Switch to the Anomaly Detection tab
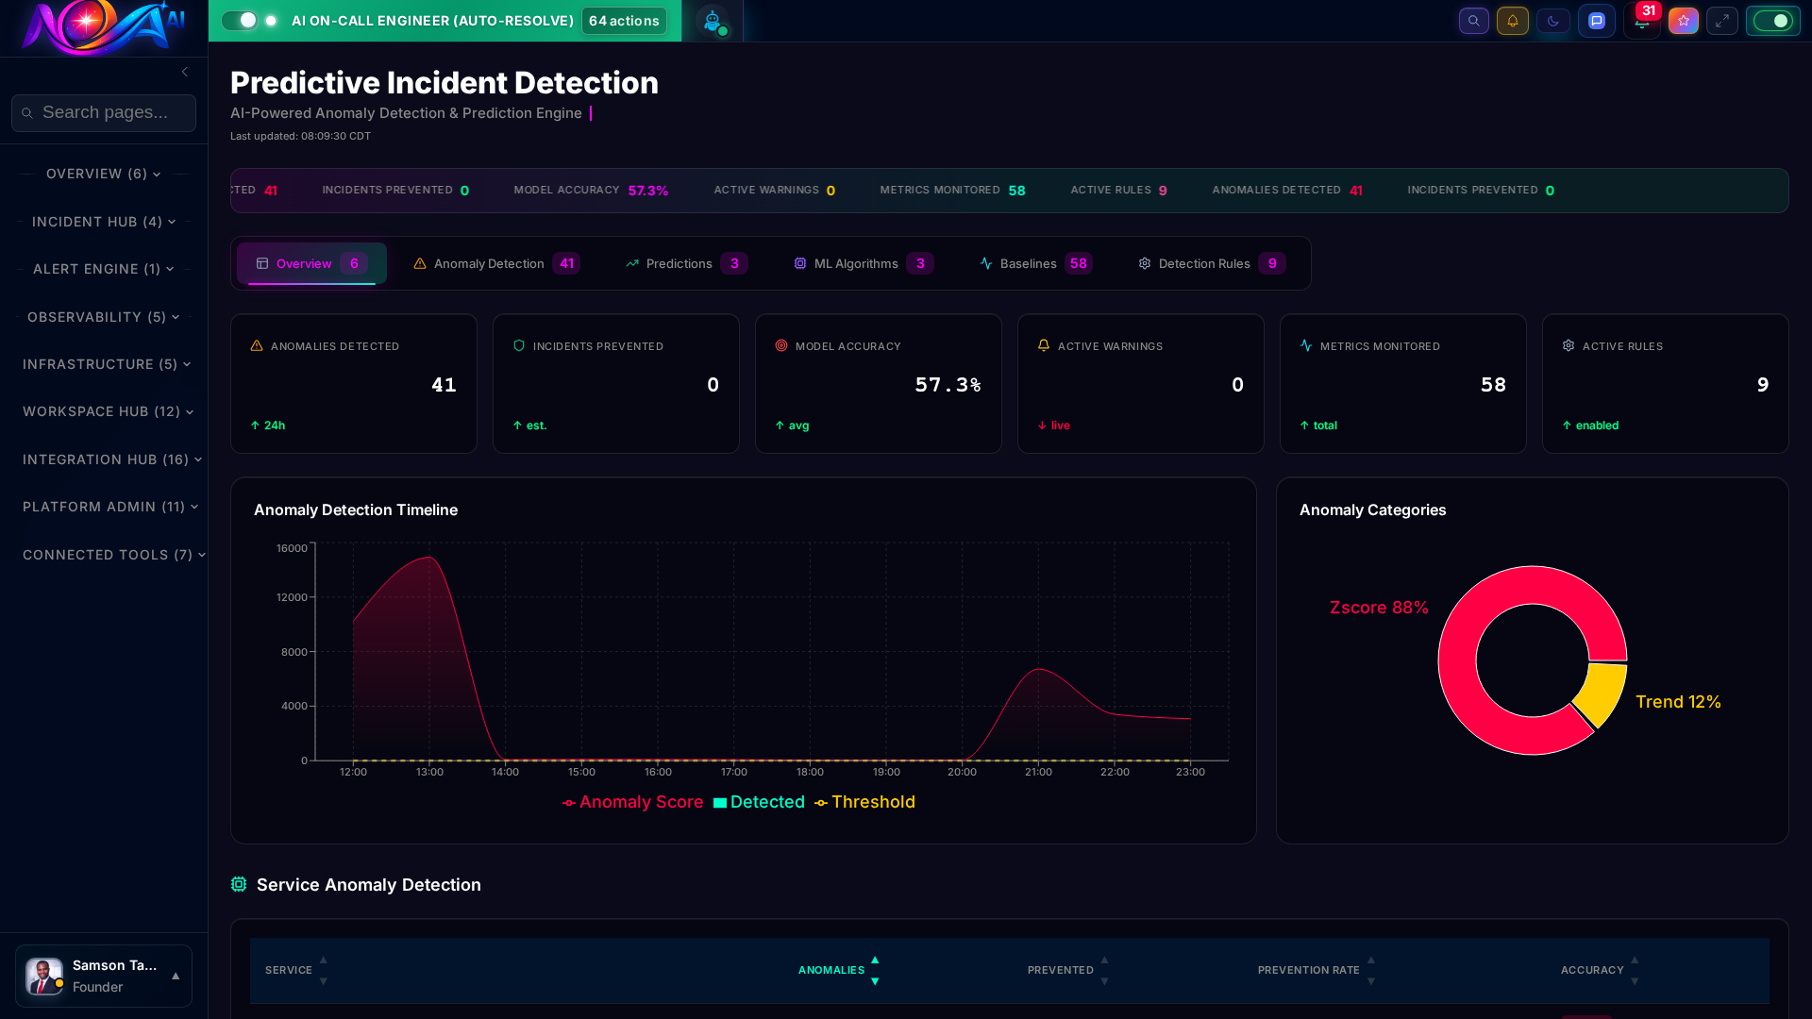Screen dimensions: 1812x1019 [495, 263]
